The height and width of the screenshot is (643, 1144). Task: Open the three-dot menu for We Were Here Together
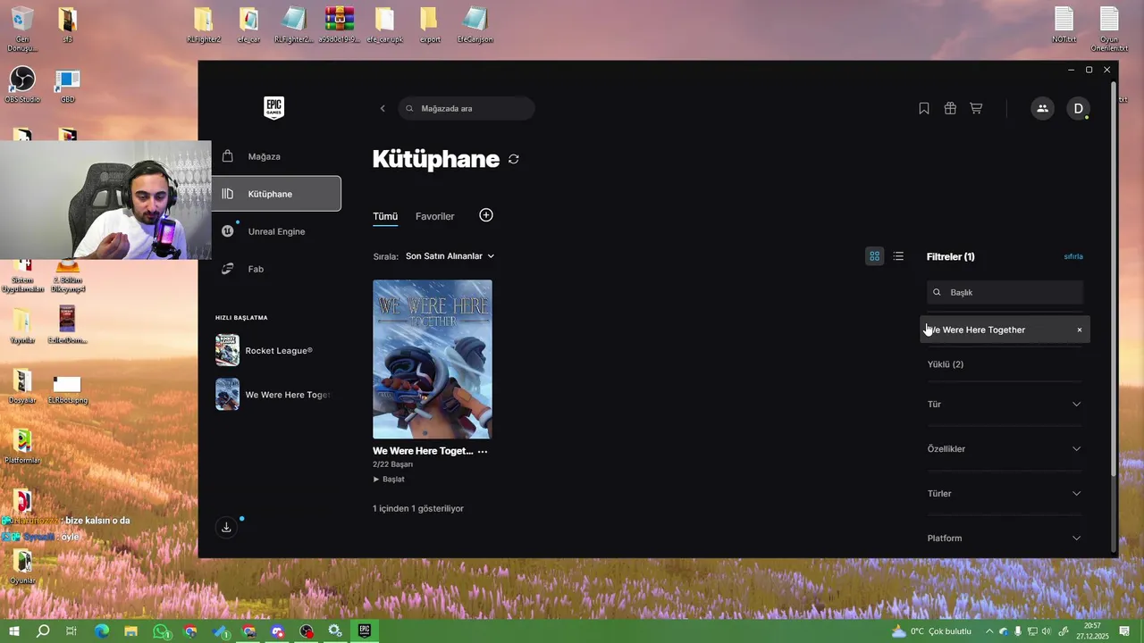[x=483, y=452]
